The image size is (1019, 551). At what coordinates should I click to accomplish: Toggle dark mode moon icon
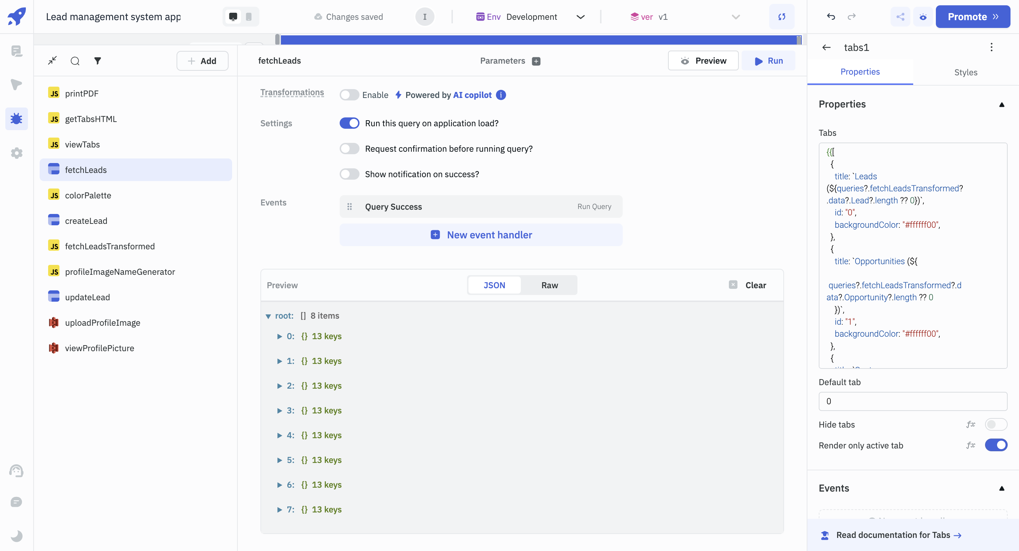pos(16,536)
